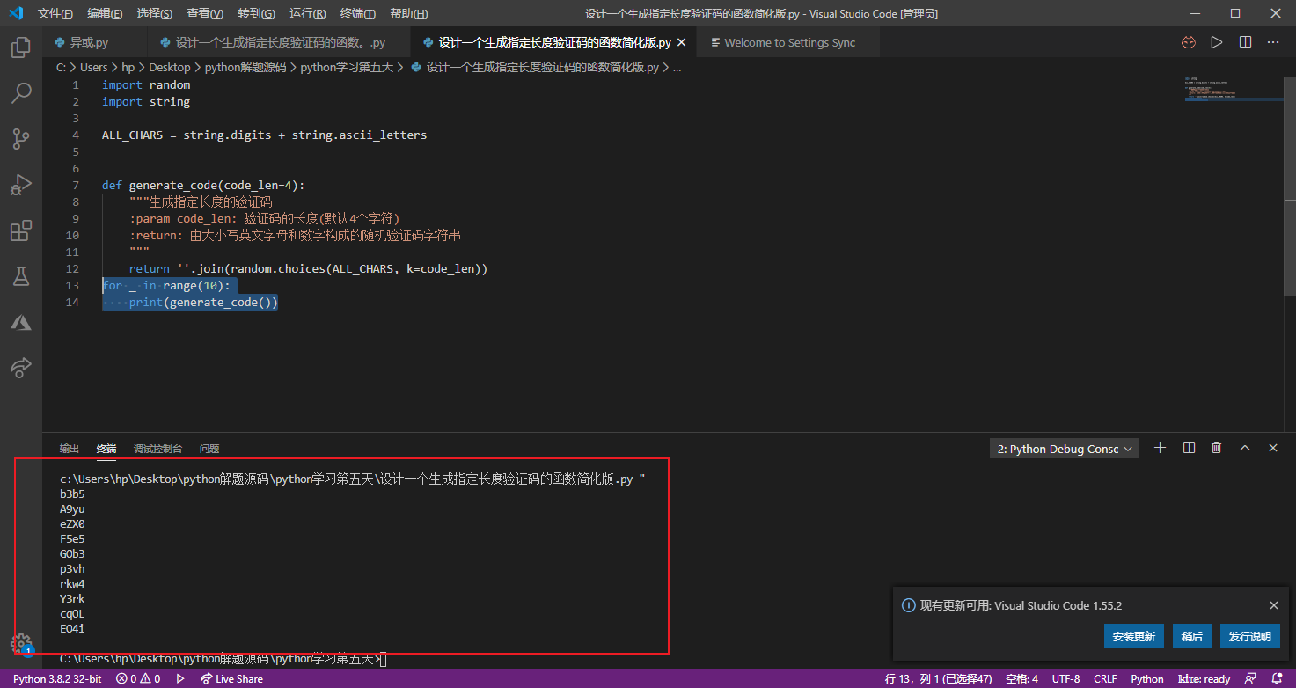Open the Extensions view
The image size is (1296, 688).
pos(21,231)
